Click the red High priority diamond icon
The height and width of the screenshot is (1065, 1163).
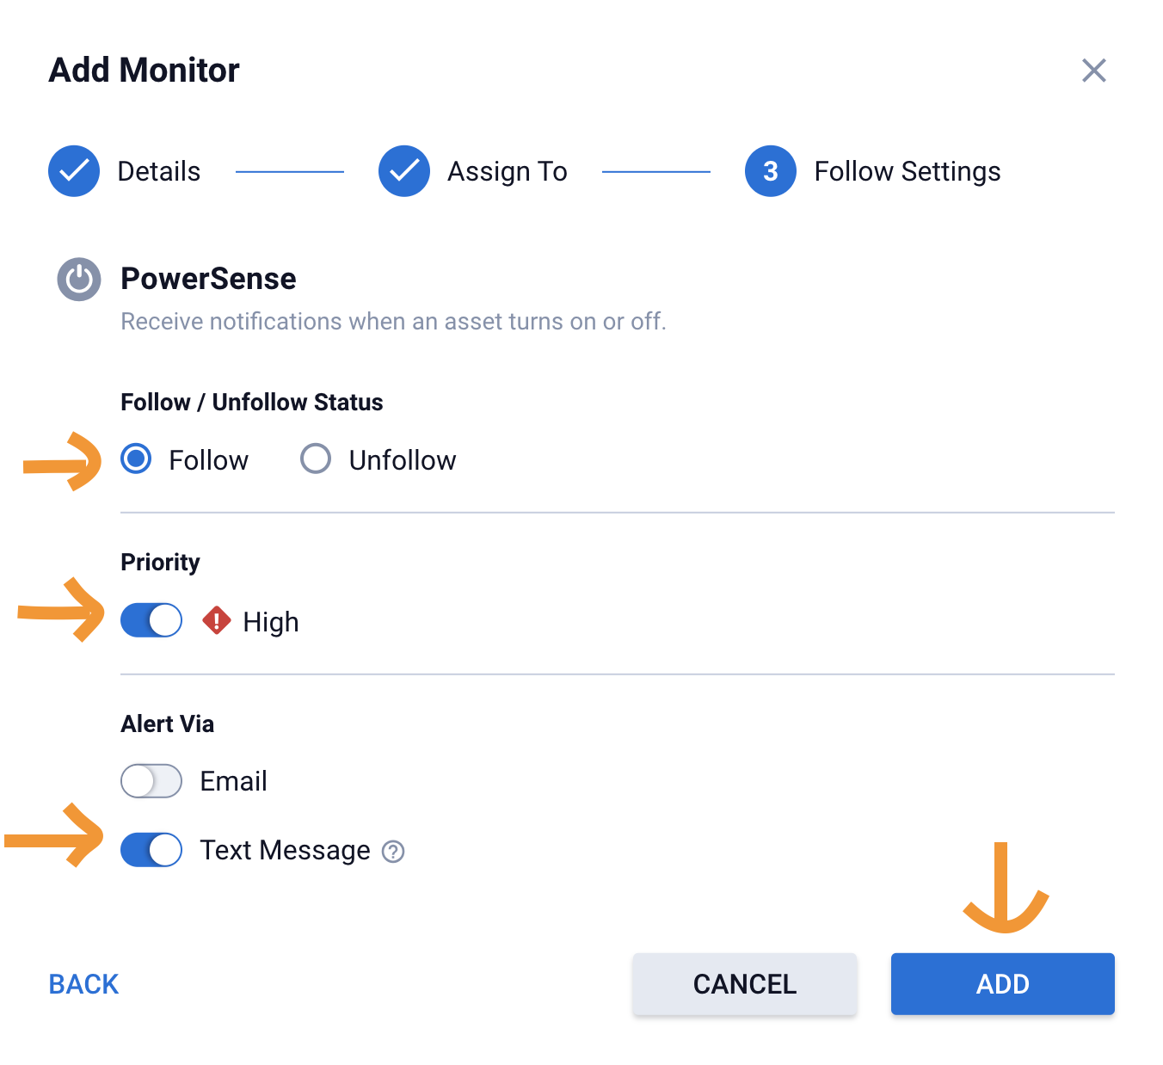(217, 620)
